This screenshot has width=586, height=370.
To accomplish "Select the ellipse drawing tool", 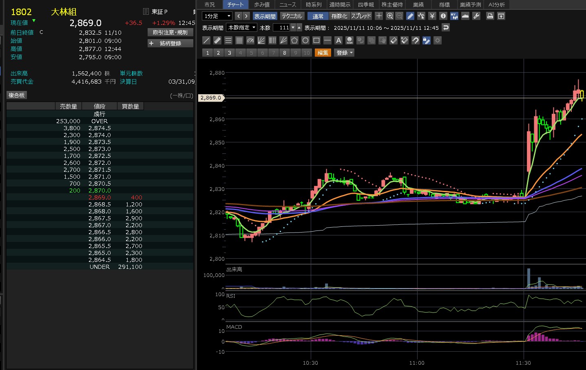I will pyautogui.click(x=305, y=40).
